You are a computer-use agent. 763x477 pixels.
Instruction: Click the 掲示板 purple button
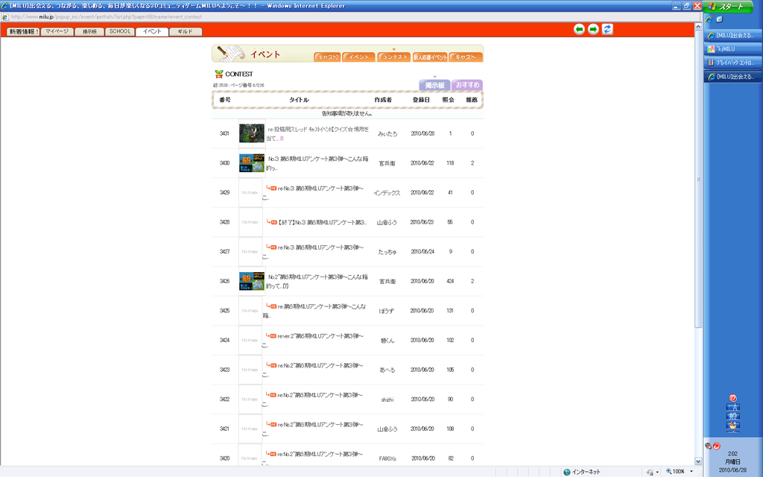434,86
